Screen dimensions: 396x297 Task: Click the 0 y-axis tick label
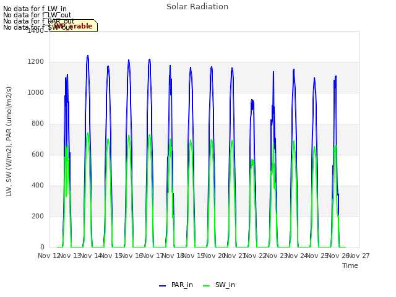click(42, 247)
